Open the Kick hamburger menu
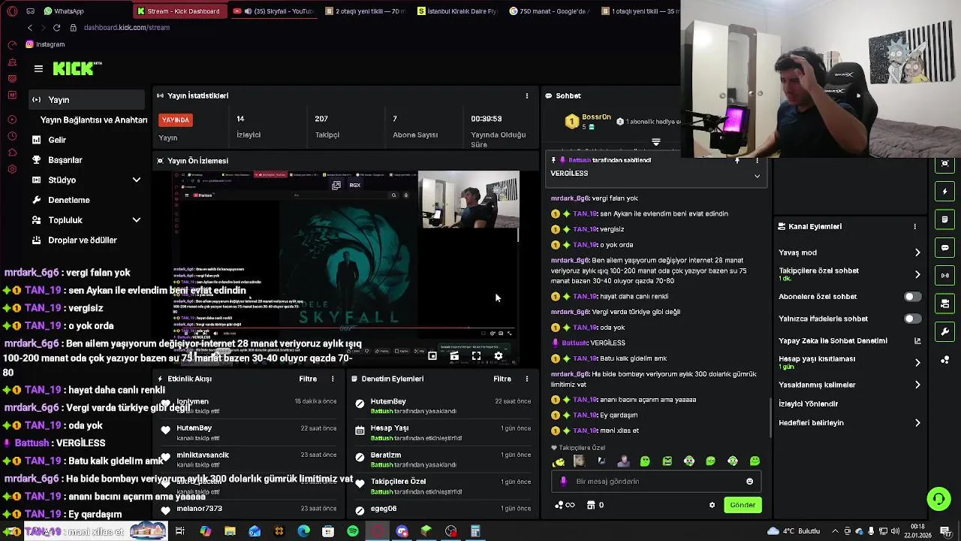 pos(38,68)
